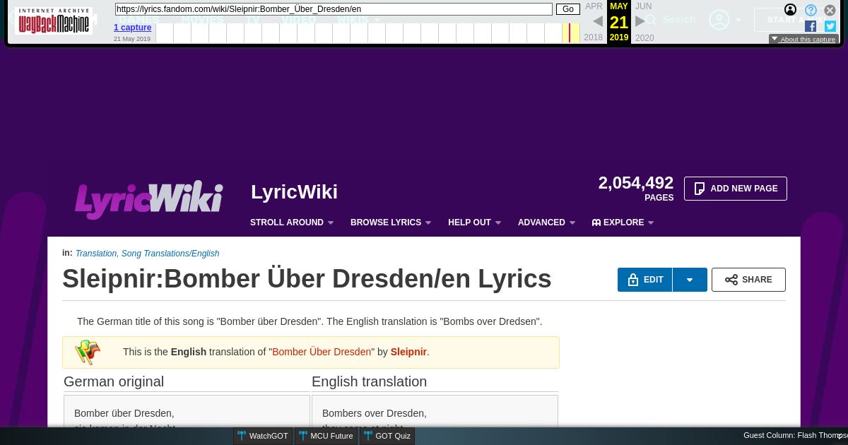
Task: Click the LyricWiki logo image
Action: tap(149, 198)
